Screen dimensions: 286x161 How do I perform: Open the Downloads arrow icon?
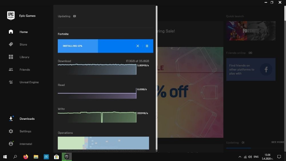click(11, 119)
